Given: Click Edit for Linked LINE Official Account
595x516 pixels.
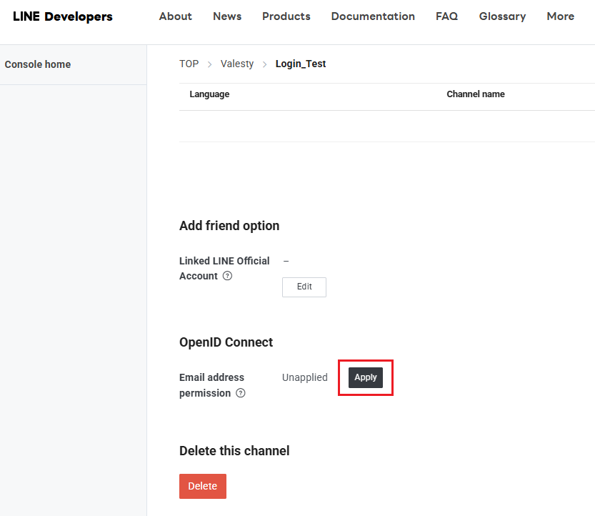Looking at the screenshot, I should 304,287.
